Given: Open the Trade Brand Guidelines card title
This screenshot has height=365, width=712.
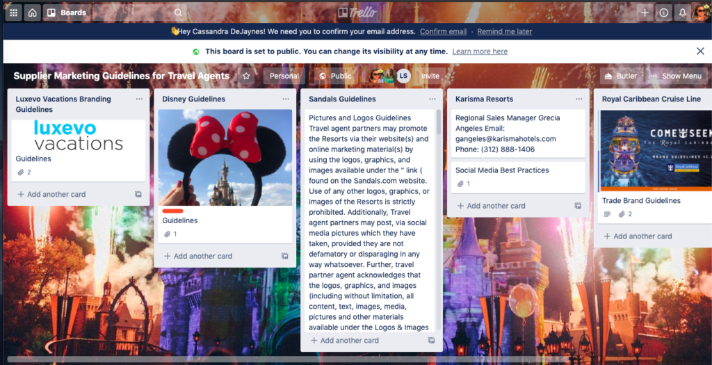Looking at the screenshot, I should coord(641,201).
